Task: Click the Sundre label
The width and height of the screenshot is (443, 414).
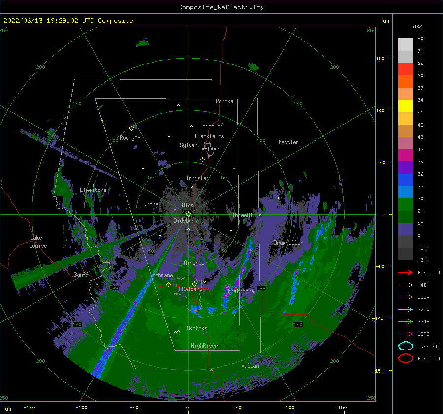Action: tap(149, 204)
